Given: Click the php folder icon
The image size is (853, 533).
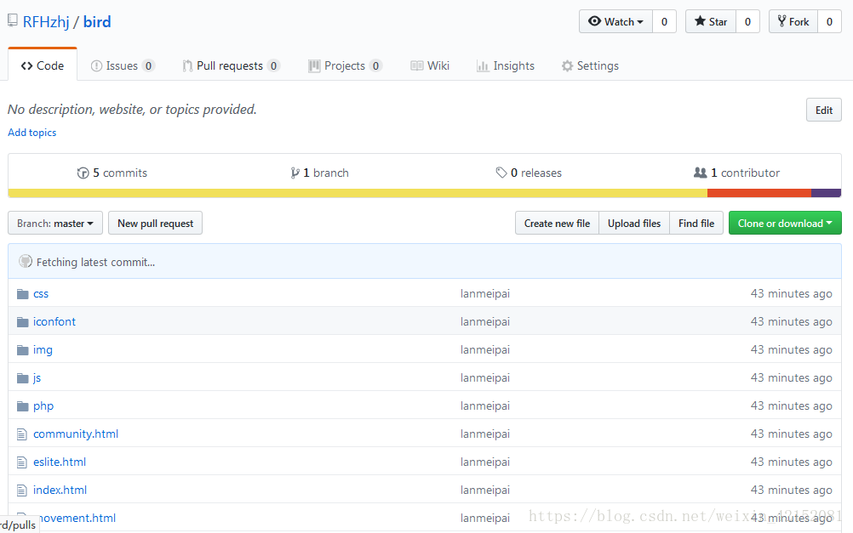Looking at the screenshot, I should (x=22, y=406).
